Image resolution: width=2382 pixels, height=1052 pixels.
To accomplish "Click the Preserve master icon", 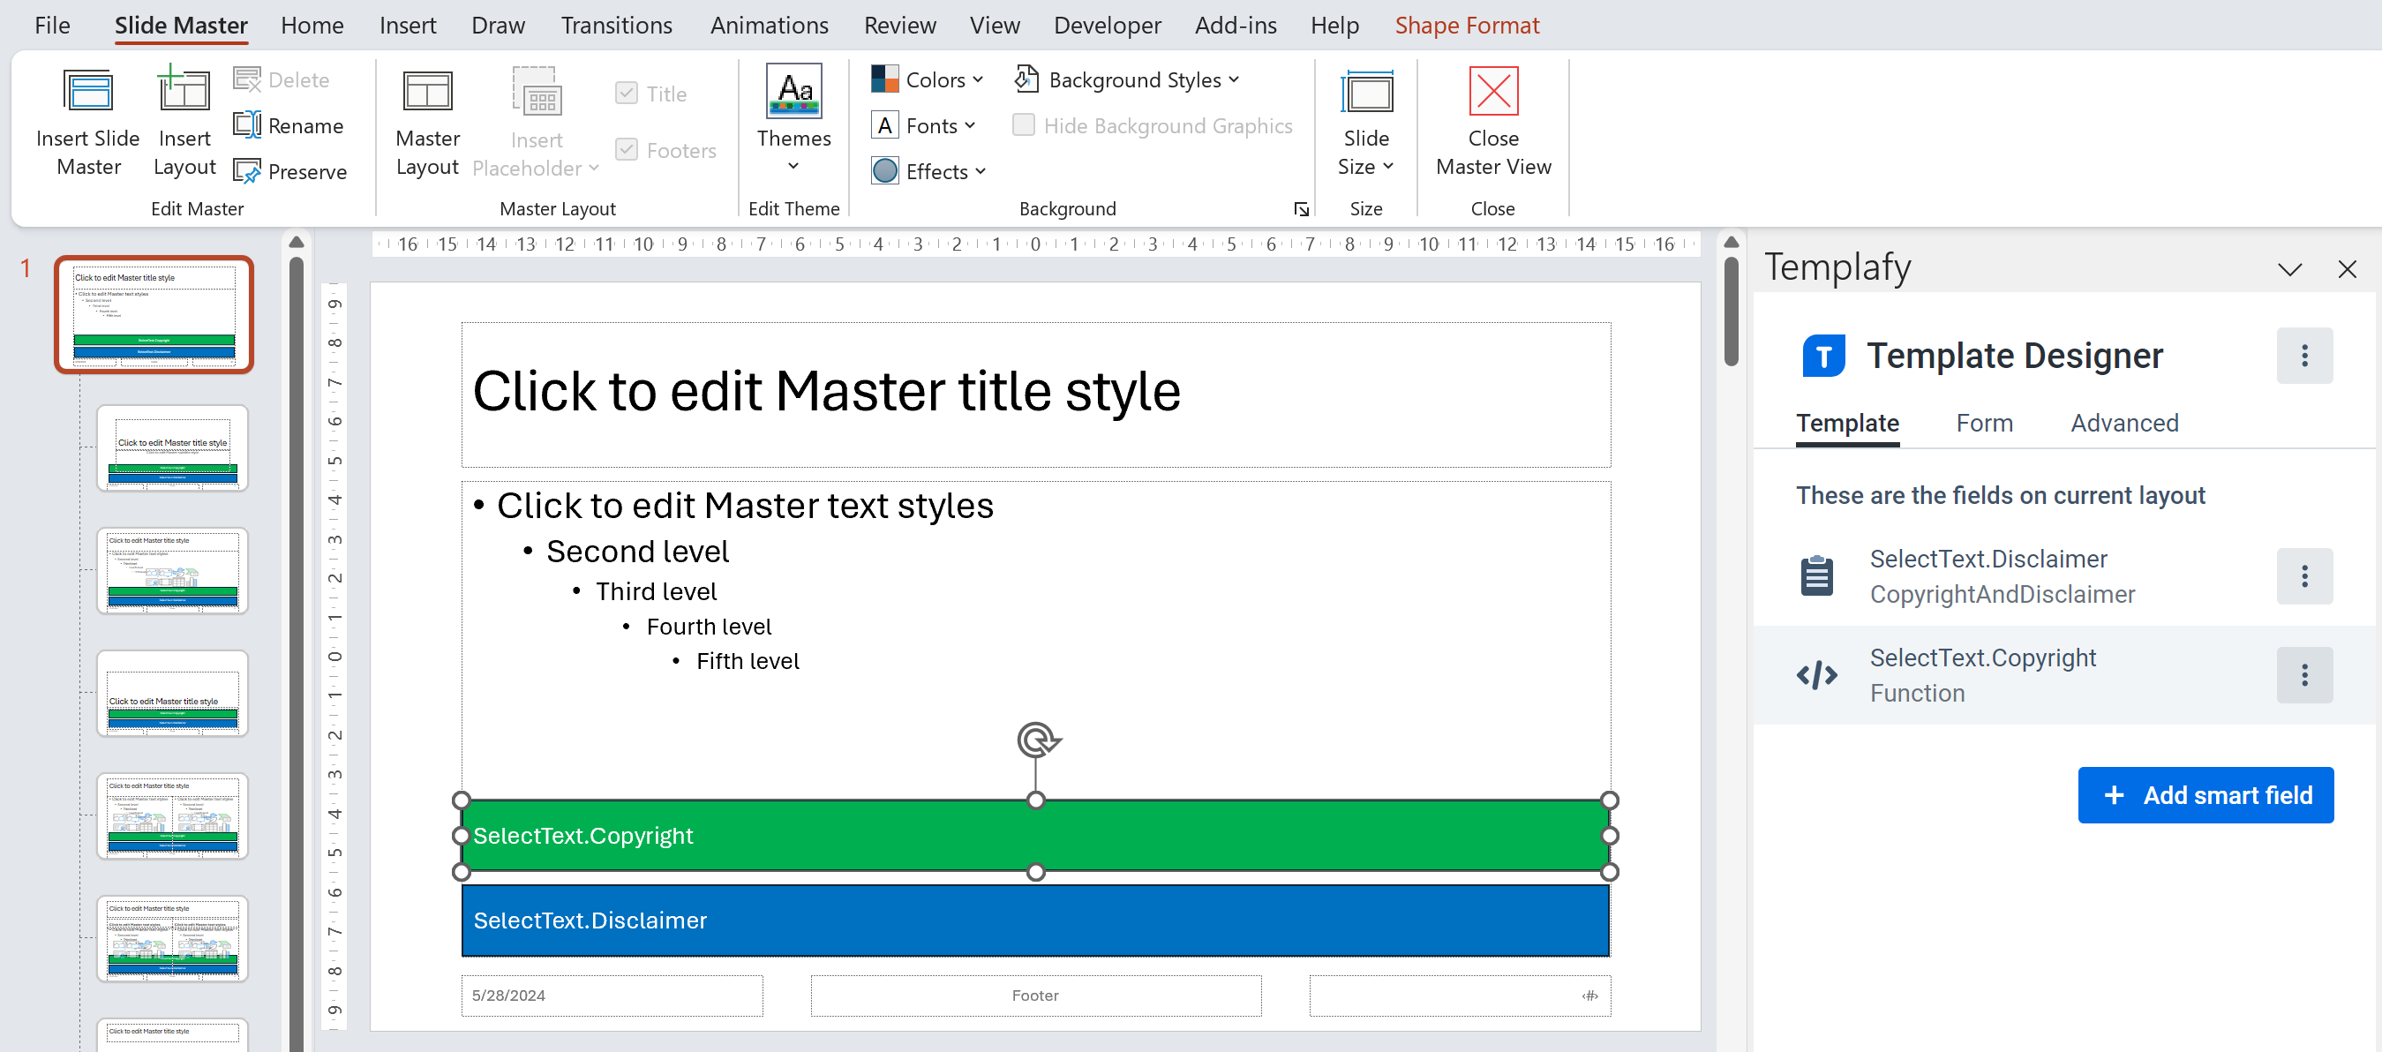I will pyautogui.click(x=247, y=171).
